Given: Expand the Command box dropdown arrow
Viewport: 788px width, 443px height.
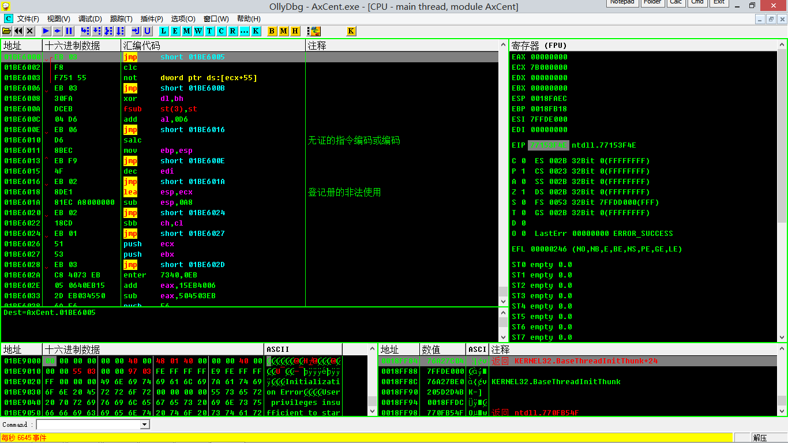Looking at the screenshot, I should click(x=145, y=425).
